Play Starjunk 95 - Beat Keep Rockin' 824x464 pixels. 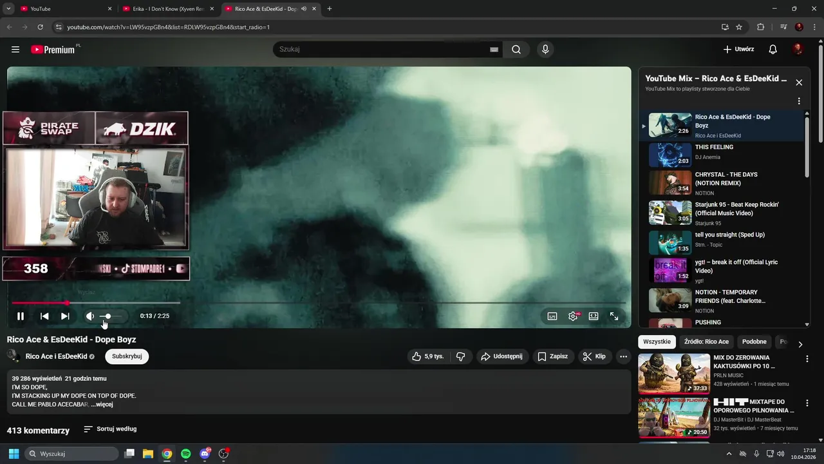(721, 213)
